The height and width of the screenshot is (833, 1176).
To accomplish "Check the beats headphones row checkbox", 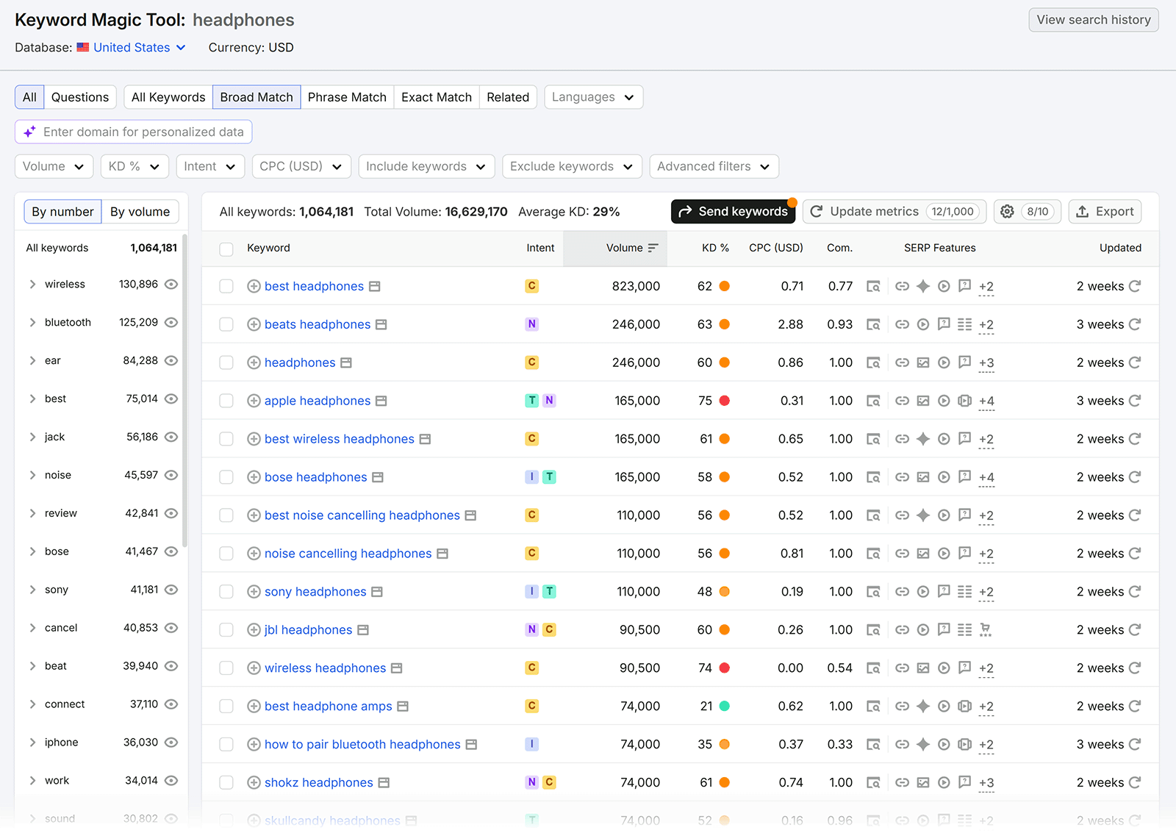I will [226, 324].
